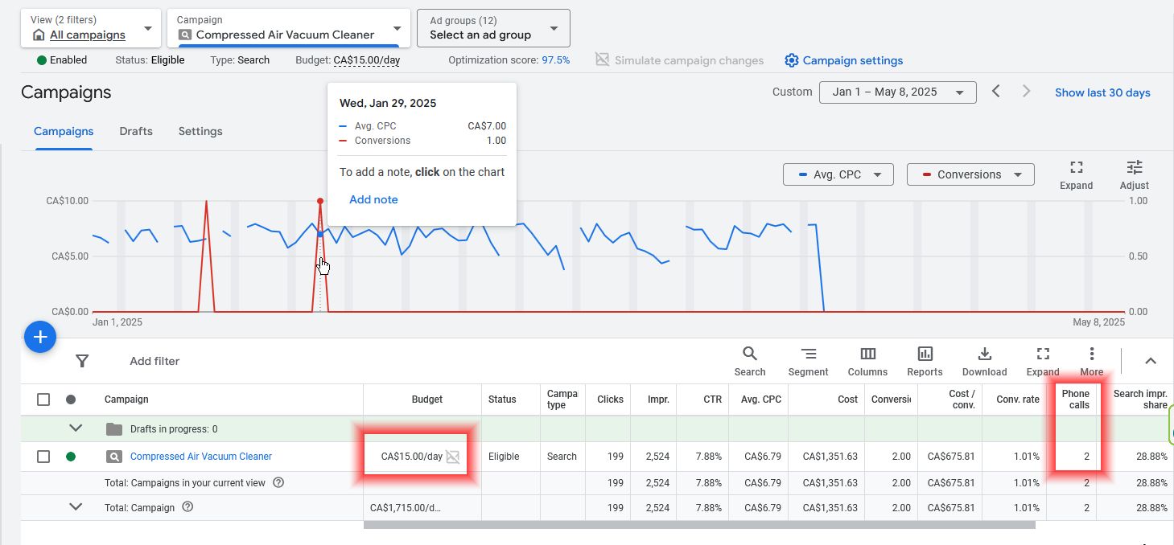The width and height of the screenshot is (1174, 545).
Task: Switch to the Drafts tab
Action: point(136,131)
